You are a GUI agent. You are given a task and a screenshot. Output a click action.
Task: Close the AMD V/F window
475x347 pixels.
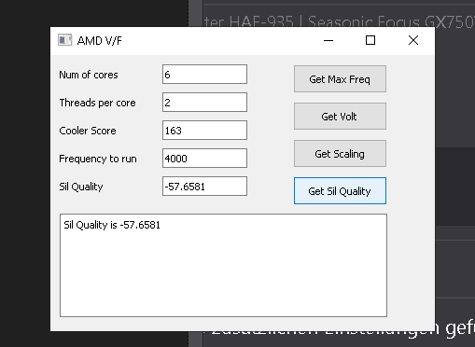point(413,40)
